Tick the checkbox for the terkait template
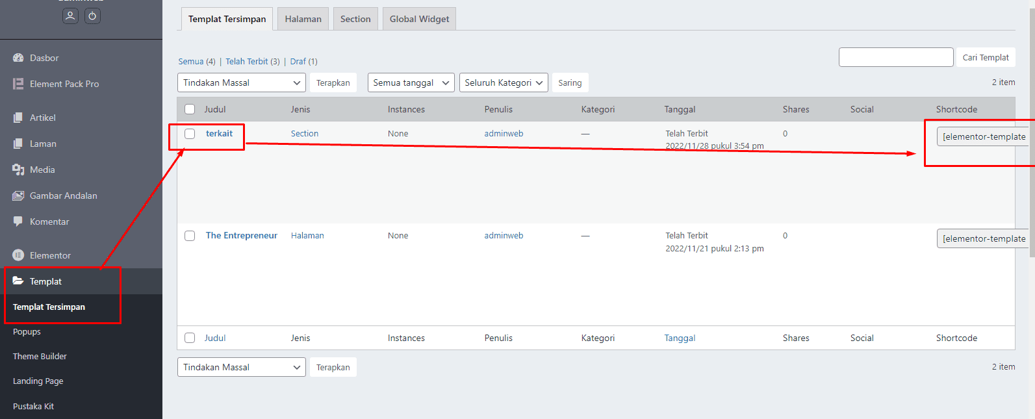1035x419 pixels. (x=190, y=134)
